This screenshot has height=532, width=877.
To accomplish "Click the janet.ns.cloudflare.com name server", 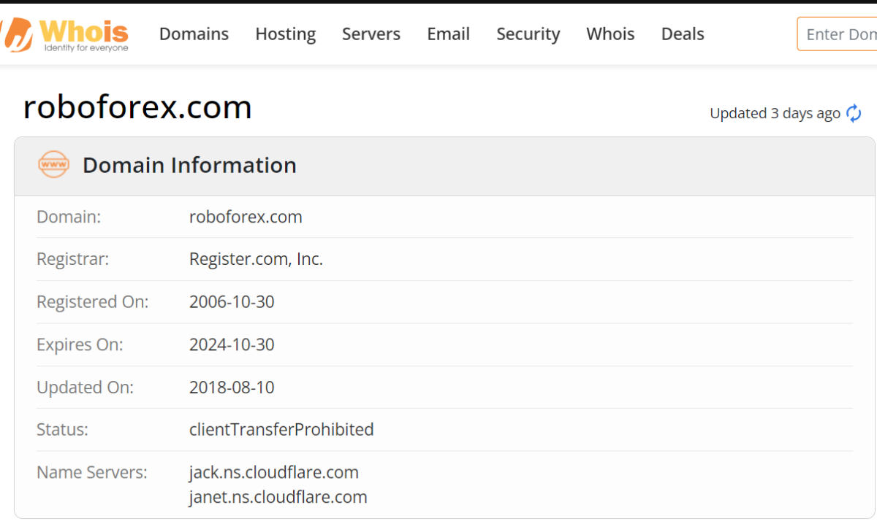I will 278,497.
